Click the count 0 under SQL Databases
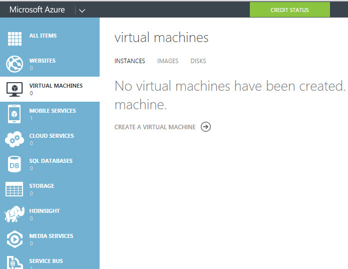Viewport: 348px width, 269px height. (x=31, y=168)
